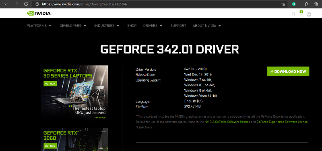Expand the Industries menu
Screen dimensions: 322x151
[x=107, y=26]
